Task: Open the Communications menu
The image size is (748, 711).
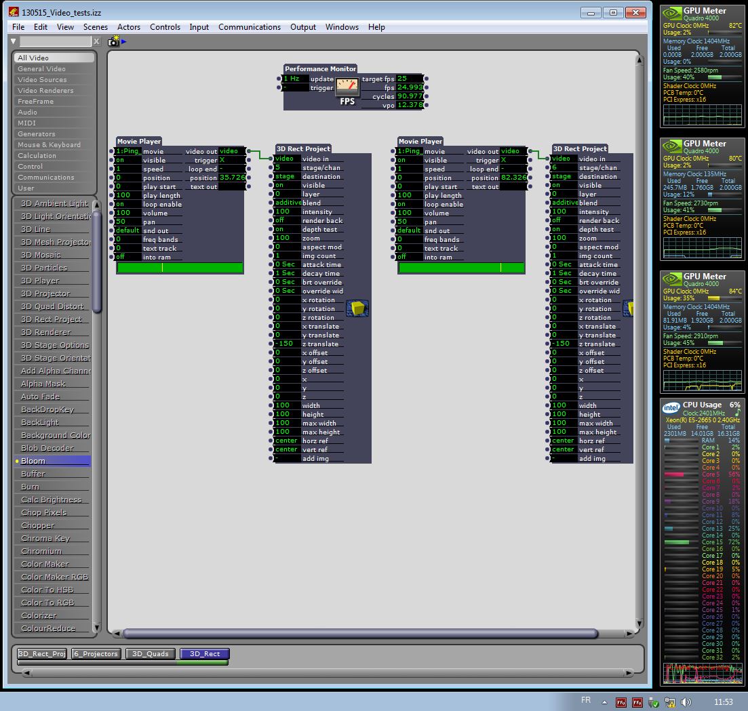Action: coord(250,27)
